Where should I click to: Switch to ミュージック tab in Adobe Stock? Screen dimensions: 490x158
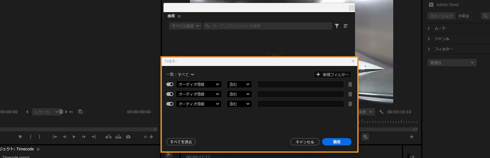click(441, 16)
